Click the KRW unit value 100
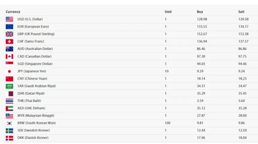This screenshot has width=258, height=144. click(x=167, y=123)
